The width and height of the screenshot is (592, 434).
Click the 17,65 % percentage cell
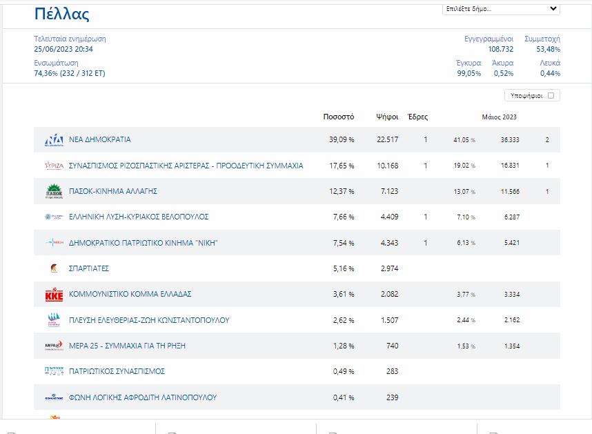coord(342,166)
